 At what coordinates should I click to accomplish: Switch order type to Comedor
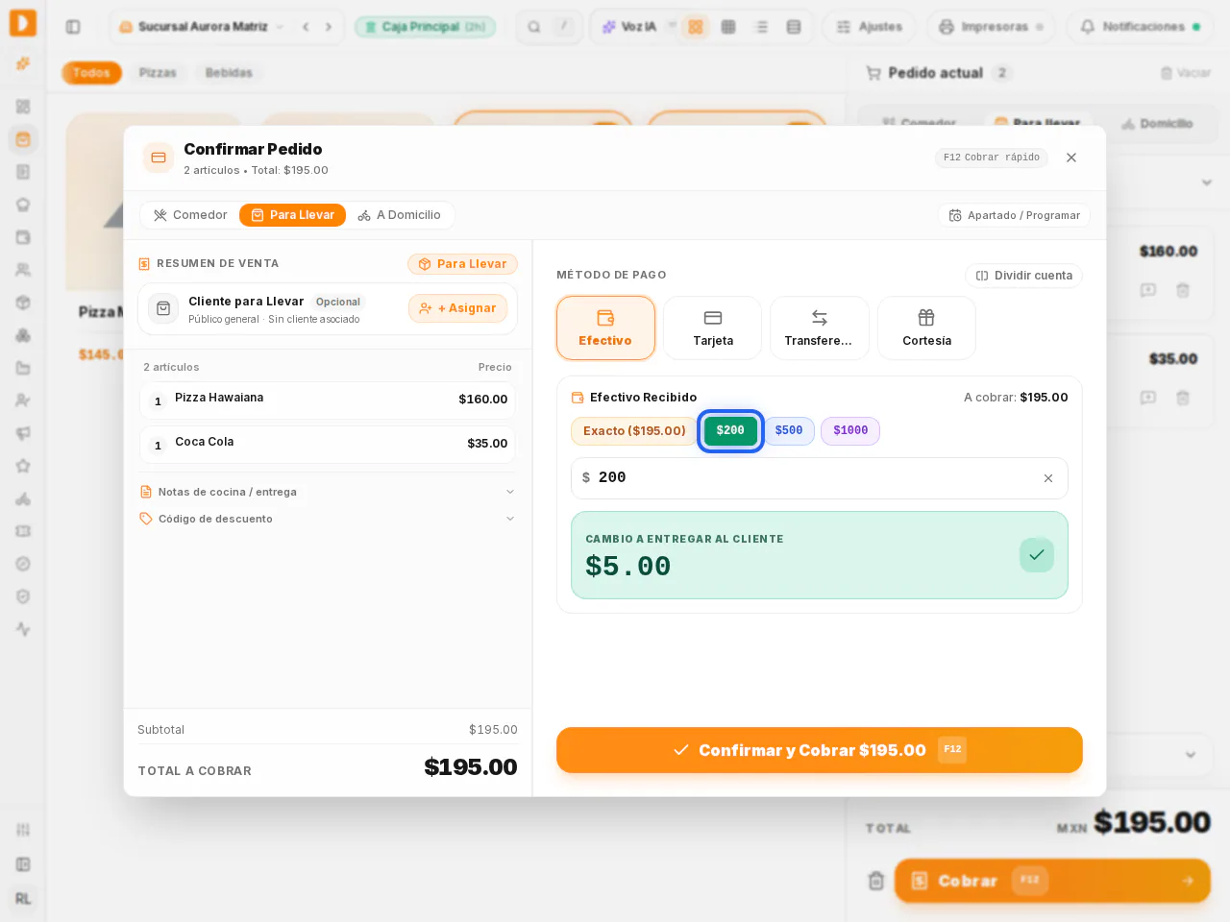(x=190, y=215)
